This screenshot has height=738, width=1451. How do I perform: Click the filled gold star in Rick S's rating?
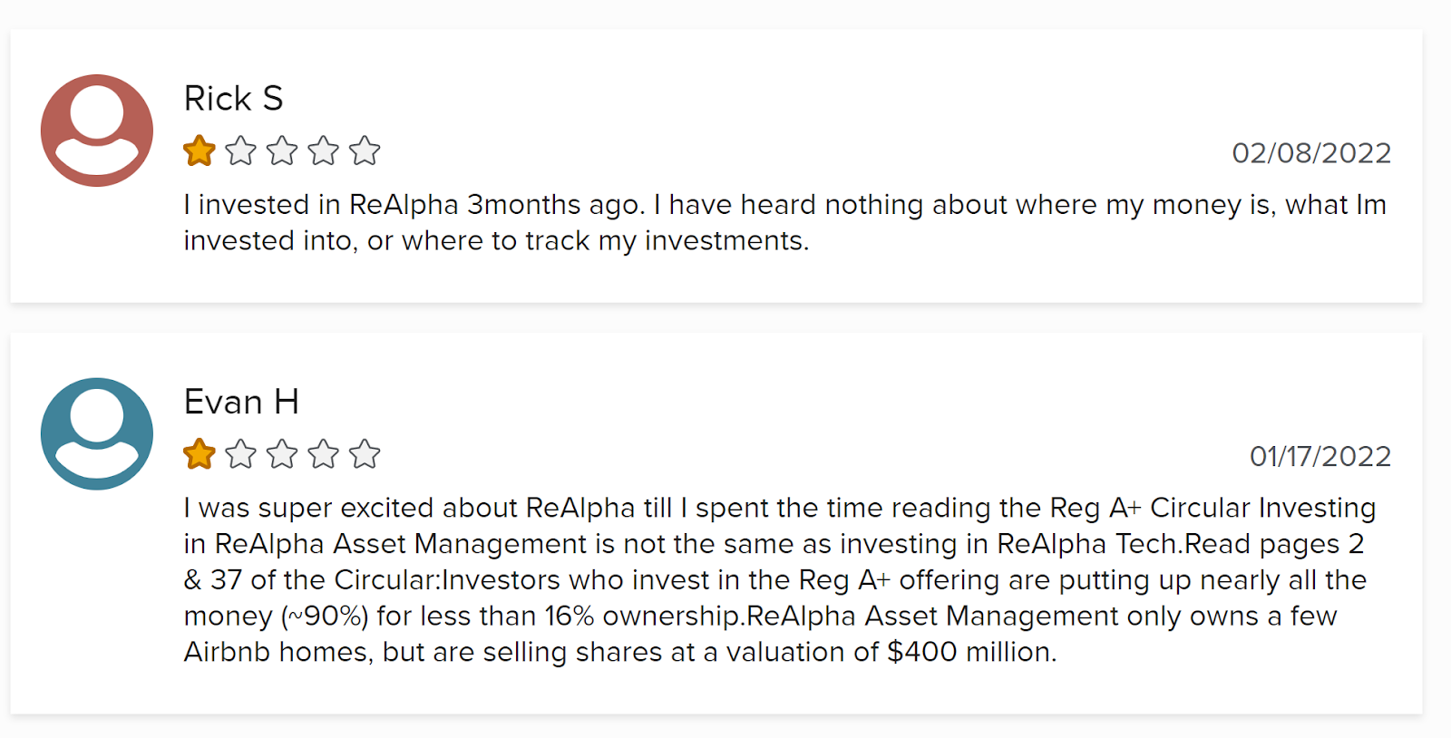(x=200, y=151)
